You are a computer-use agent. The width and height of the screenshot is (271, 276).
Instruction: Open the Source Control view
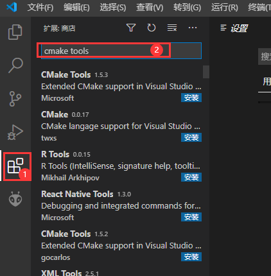pos(15,99)
